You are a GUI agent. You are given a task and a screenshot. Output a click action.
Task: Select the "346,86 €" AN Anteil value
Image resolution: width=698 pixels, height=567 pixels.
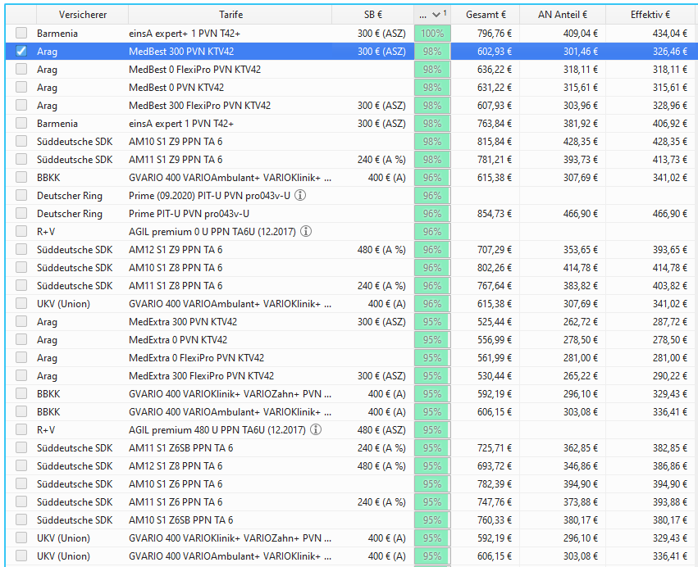pyautogui.click(x=581, y=465)
